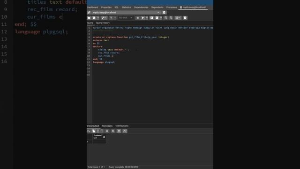The image size is (300, 169).
Task: Click 'Query complete' time in status bar
Action: [123, 167]
